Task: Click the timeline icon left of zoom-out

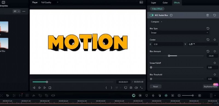Action: pos(173,95)
